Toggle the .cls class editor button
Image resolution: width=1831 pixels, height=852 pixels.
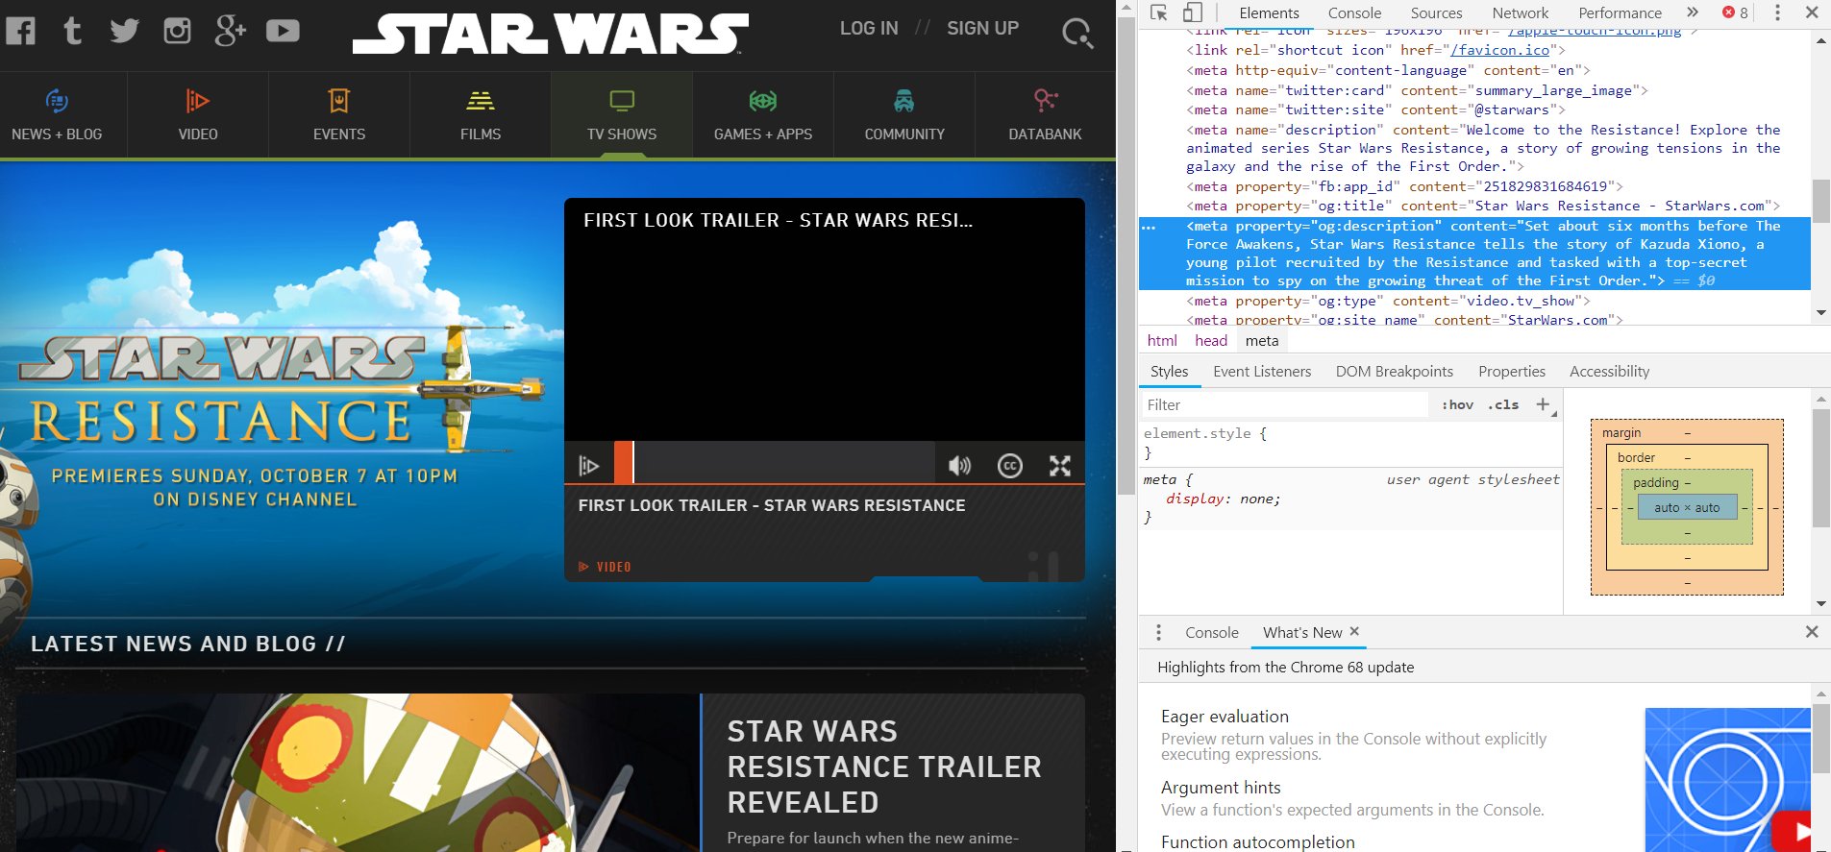pos(1503,405)
